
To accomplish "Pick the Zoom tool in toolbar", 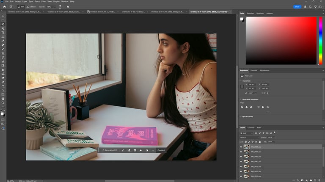I will pyautogui.click(x=3, y=102).
